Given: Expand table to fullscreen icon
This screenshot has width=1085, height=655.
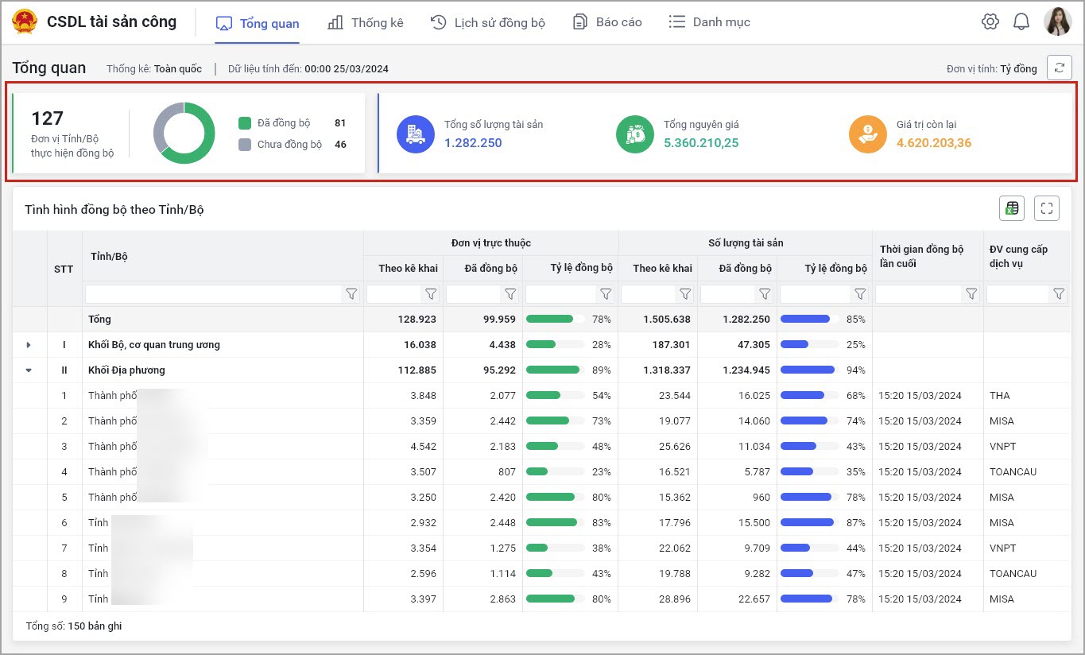Looking at the screenshot, I should pyautogui.click(x=1047, y=208).
